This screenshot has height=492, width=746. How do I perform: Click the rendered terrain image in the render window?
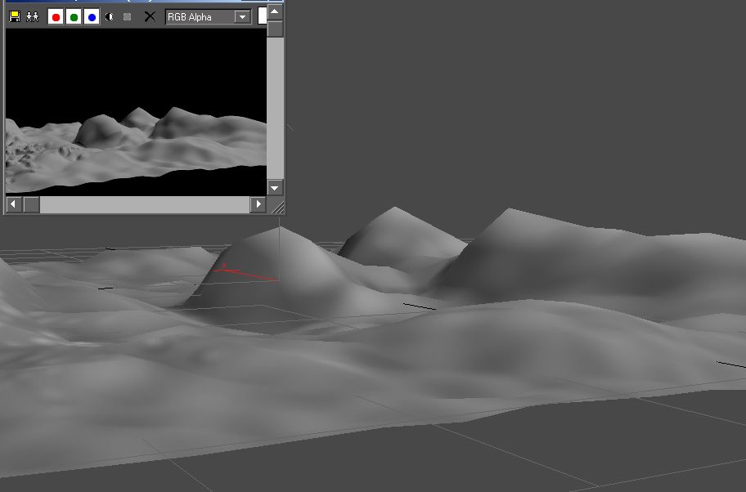point(136,112)
